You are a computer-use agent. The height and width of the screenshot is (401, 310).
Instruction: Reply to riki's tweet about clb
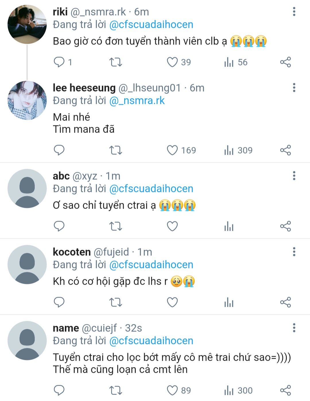59,62
